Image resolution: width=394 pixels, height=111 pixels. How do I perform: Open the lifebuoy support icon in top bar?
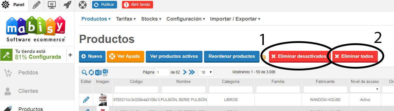[x=82, y=5]
